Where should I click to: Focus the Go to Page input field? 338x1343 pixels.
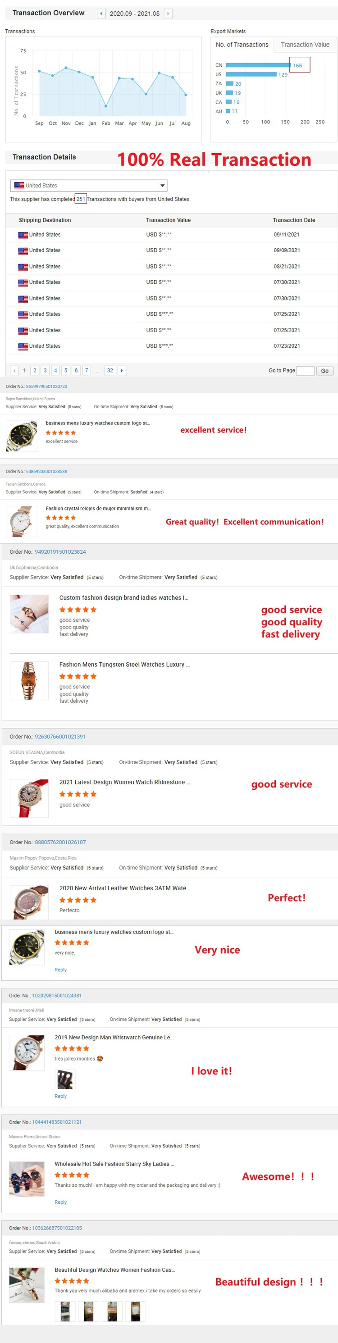click(x=305, y=371)
